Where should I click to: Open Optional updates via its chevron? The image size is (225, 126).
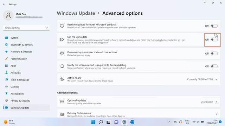coord(217,102)
